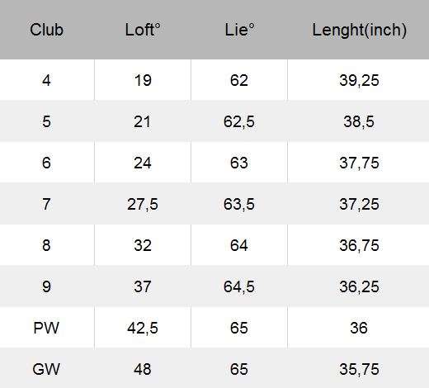Select the club 4 cell
Screen dimensions: 429x388
click(x=46, y=80)
